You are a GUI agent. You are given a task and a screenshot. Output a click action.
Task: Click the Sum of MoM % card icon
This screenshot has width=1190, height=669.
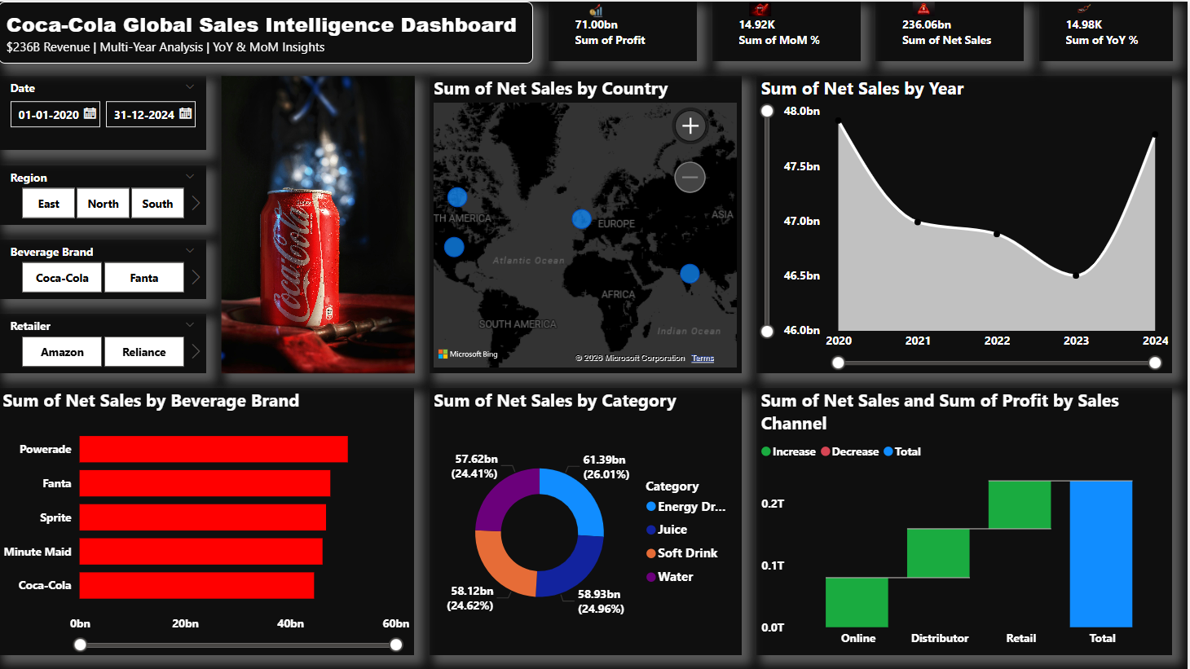click(760, 10)
